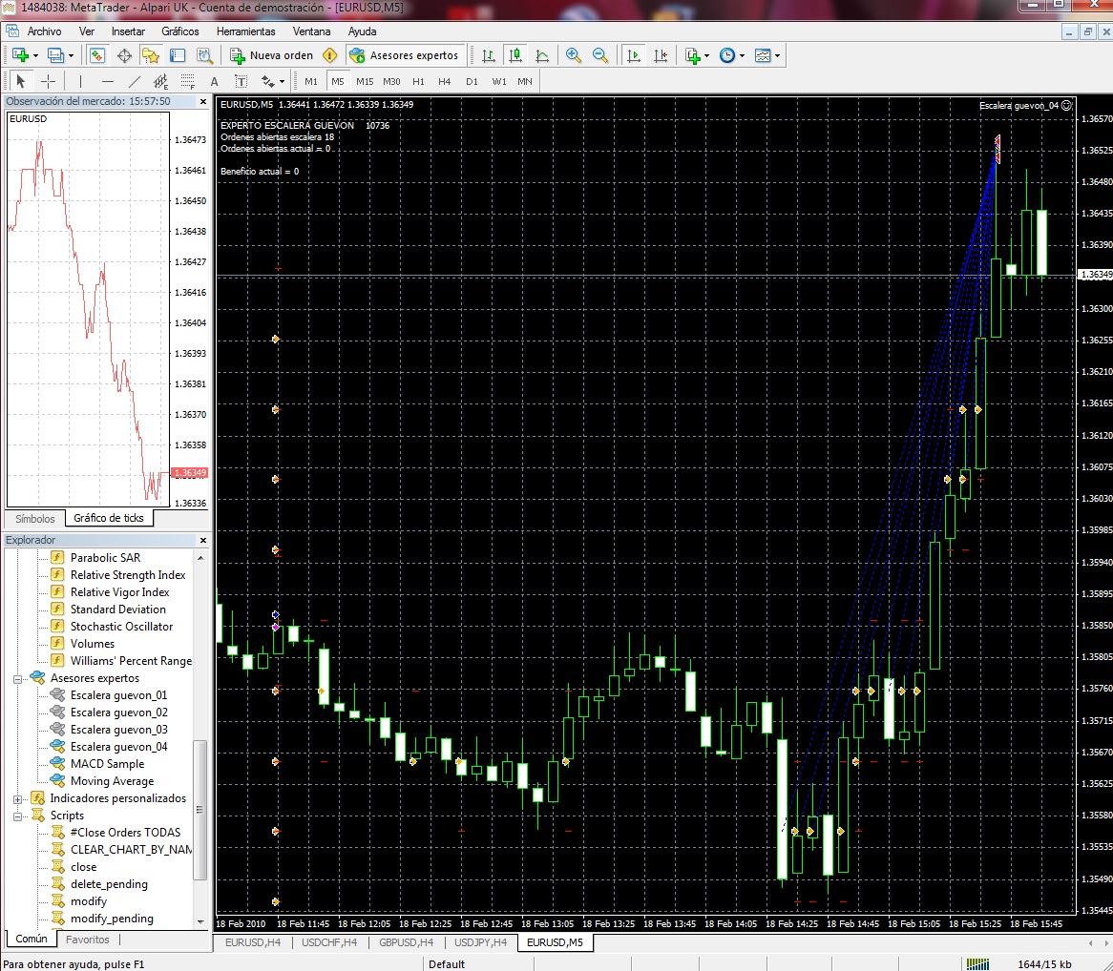
Task: Collapse the Asesores expertos tree node
Action: 18,678
